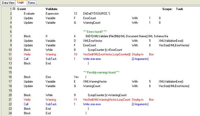The width and height of the screenshot is (200, 116).
Task: Open the Forms tab
Action: coord(31,3)
